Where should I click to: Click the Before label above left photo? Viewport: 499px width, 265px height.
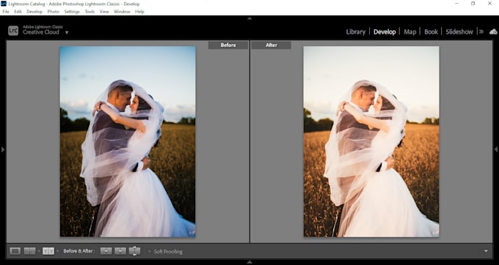point(228,45)
